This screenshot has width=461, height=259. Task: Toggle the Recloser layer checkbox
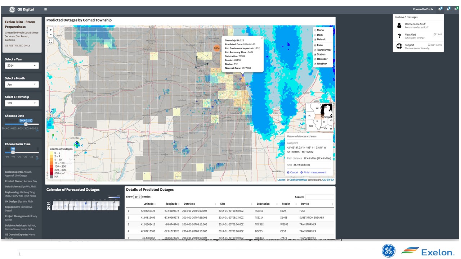click(x=315, y=59)
